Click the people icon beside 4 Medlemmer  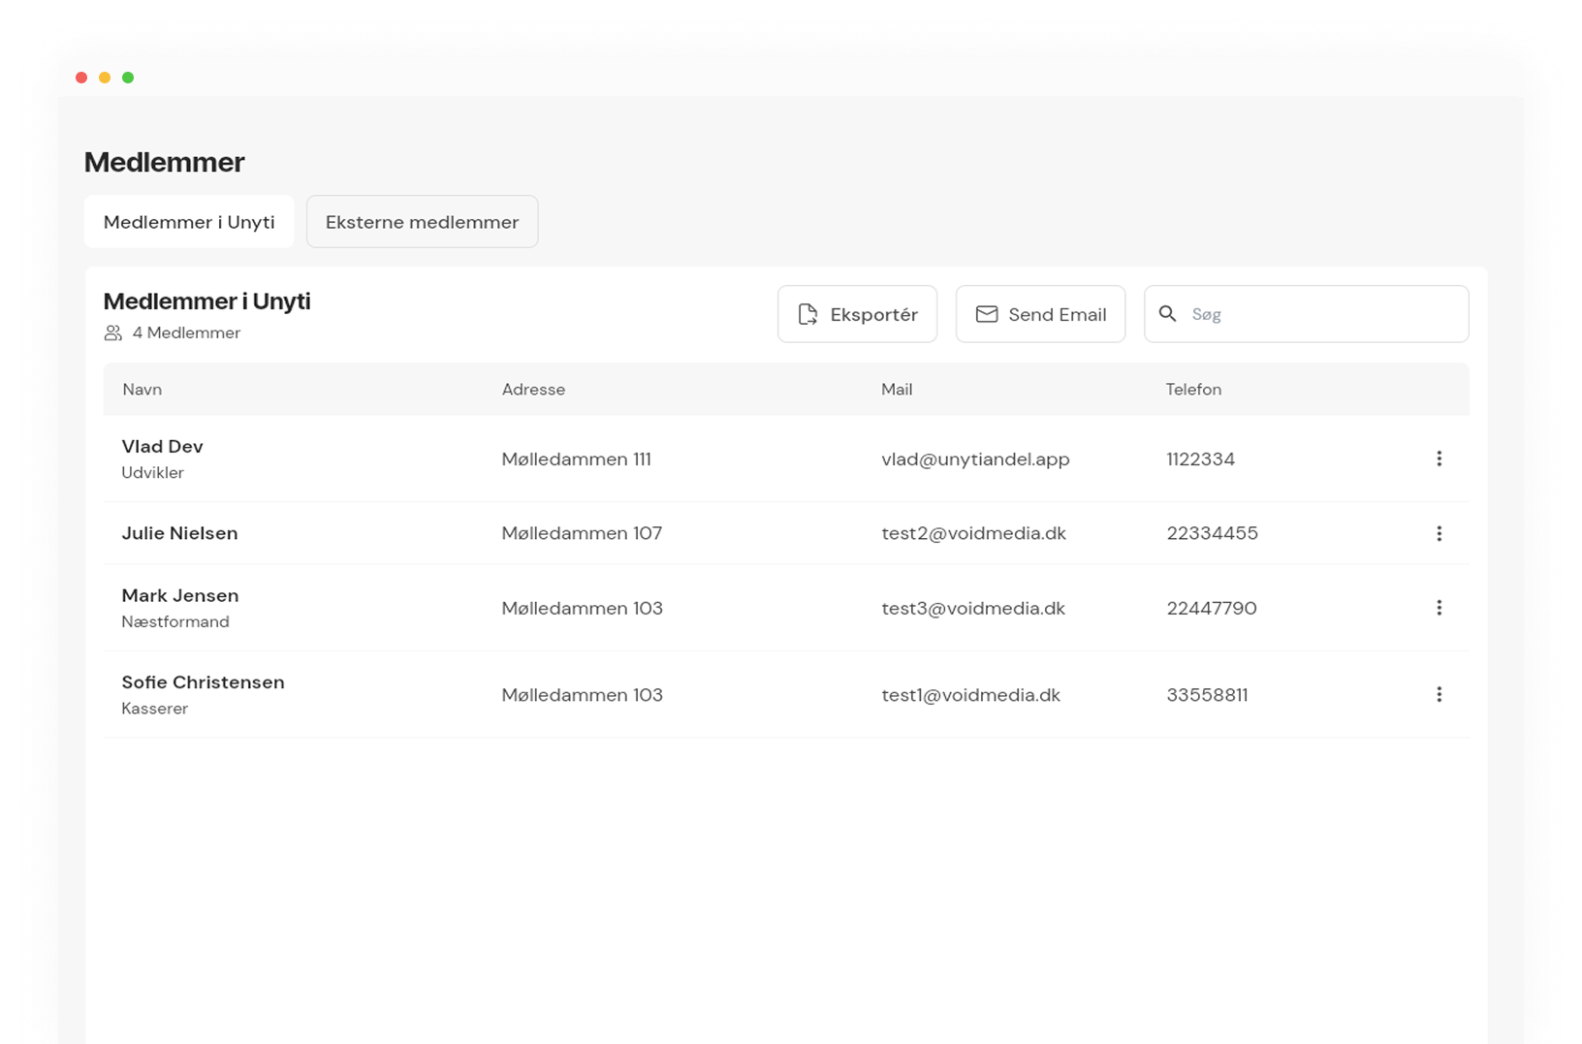[x=113, y=333]
